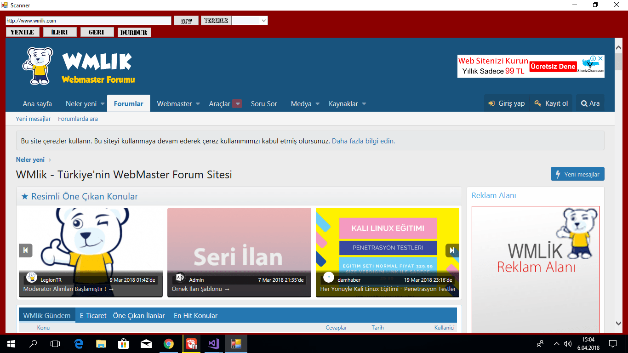Click Kayıt ol register button
628x353 pixels.
pyautogui.click(x=551, y=103)
